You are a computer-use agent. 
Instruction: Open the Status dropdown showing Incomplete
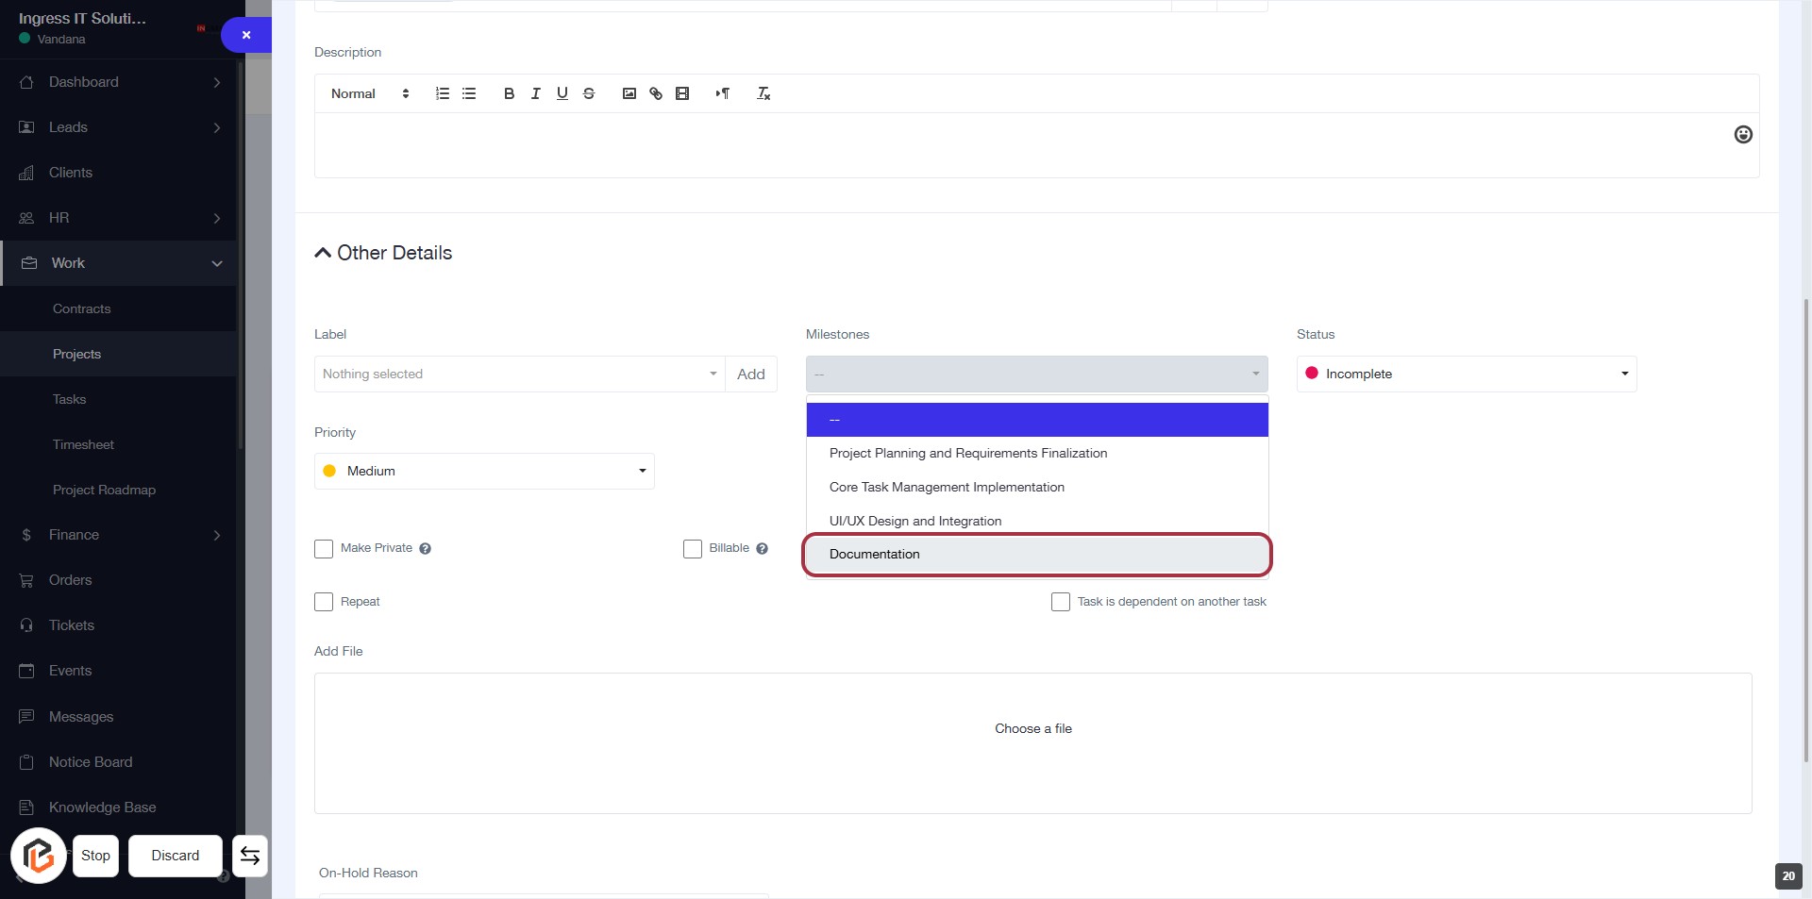[x=1466, y=374]
